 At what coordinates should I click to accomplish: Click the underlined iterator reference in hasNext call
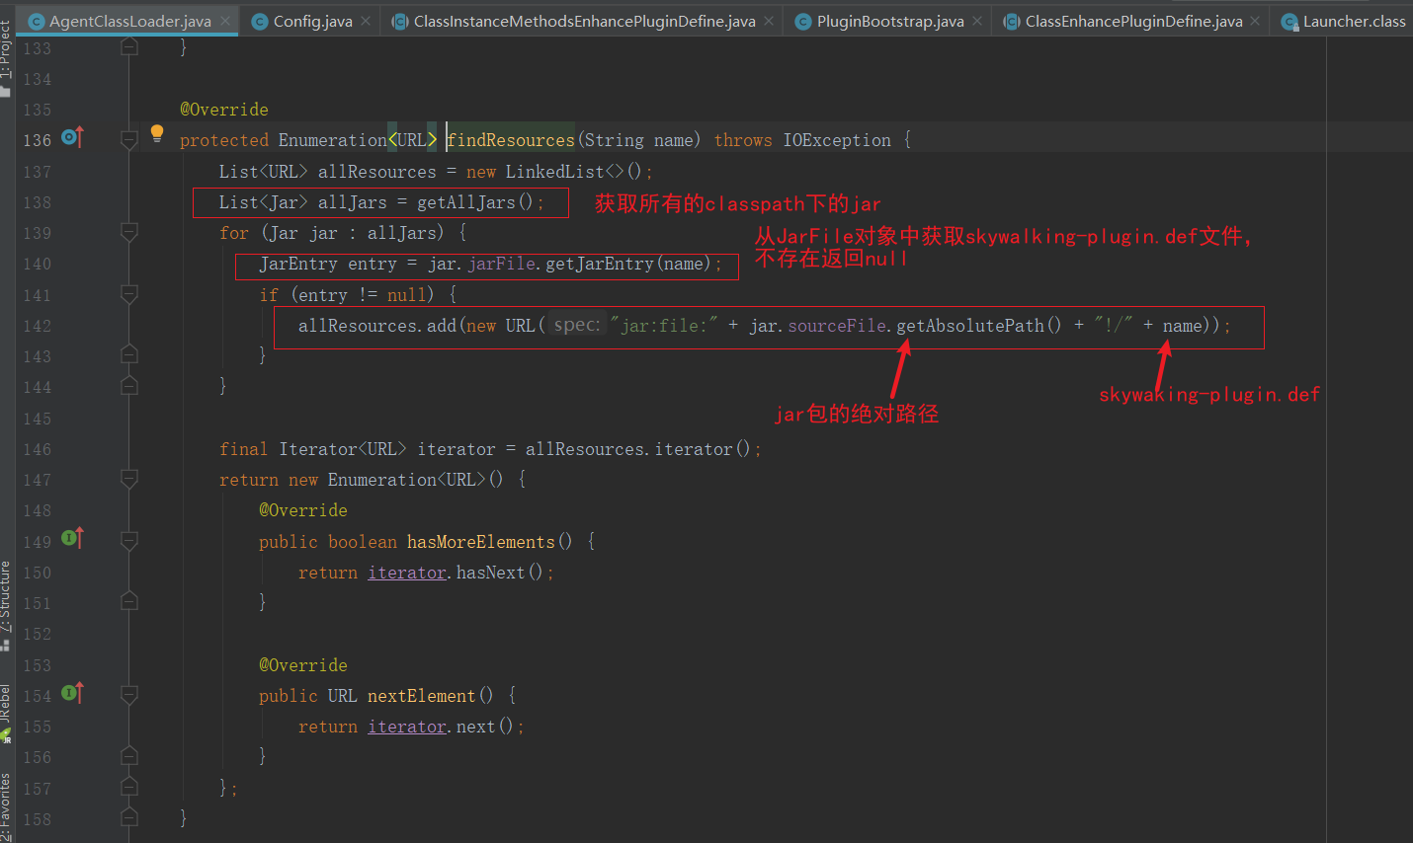click(406, 572)
